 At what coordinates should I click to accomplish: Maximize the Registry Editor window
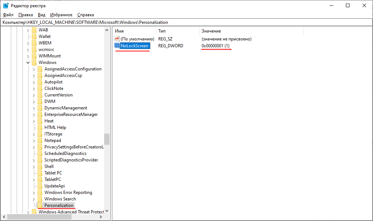click(348, 5)
